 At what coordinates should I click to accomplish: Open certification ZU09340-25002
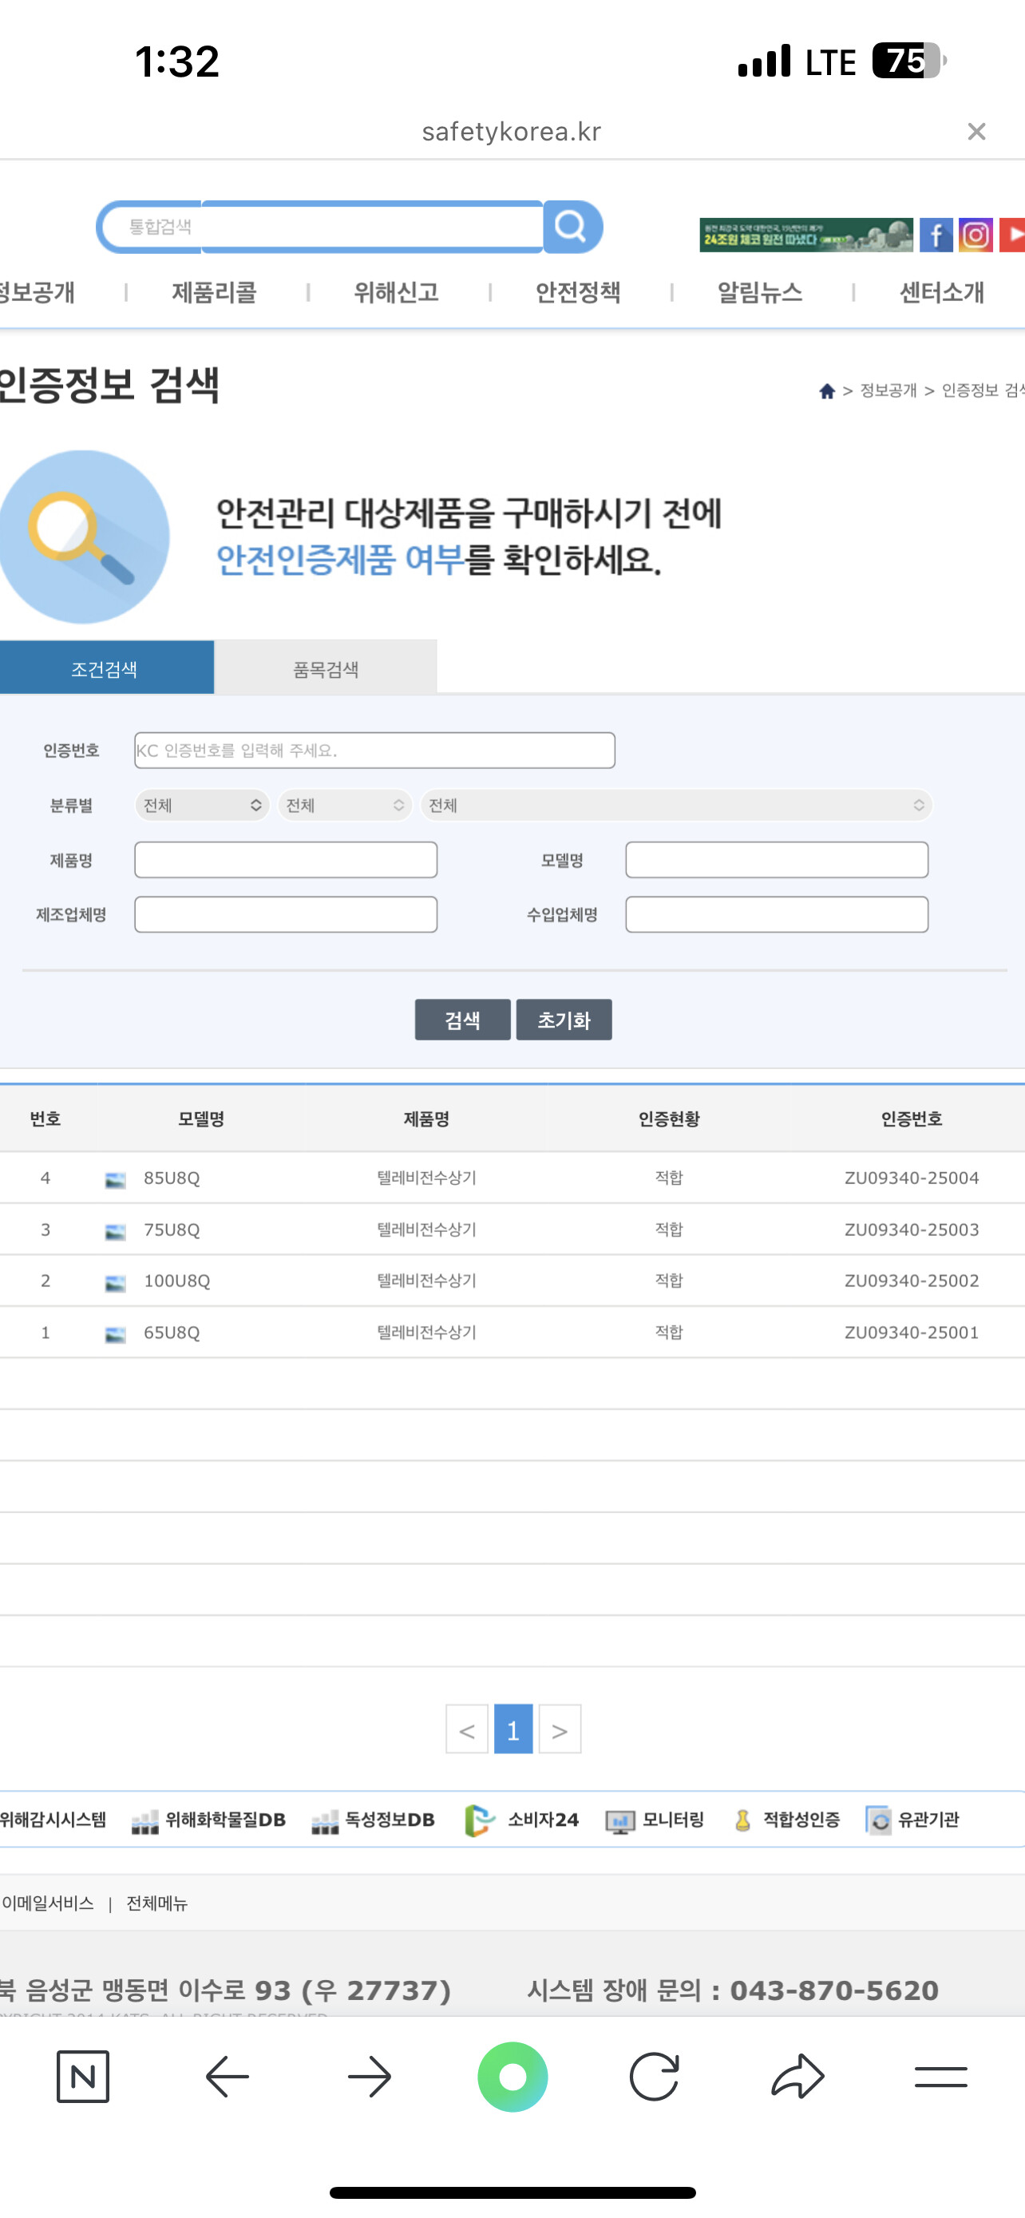click(912, 1281)
